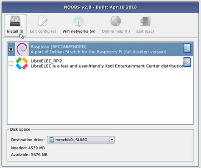Click the Destination drive dropdown arrow
The image size is (201, 168).
(112, 140)
